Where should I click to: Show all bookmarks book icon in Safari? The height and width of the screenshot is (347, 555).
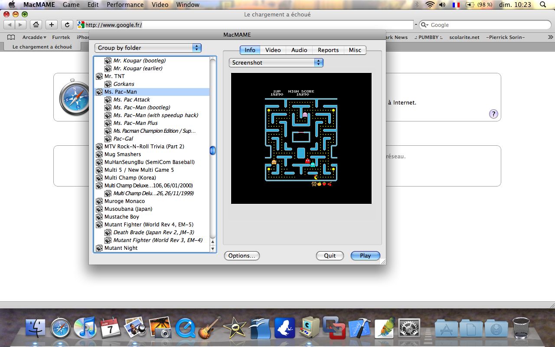tap(11, 37)
